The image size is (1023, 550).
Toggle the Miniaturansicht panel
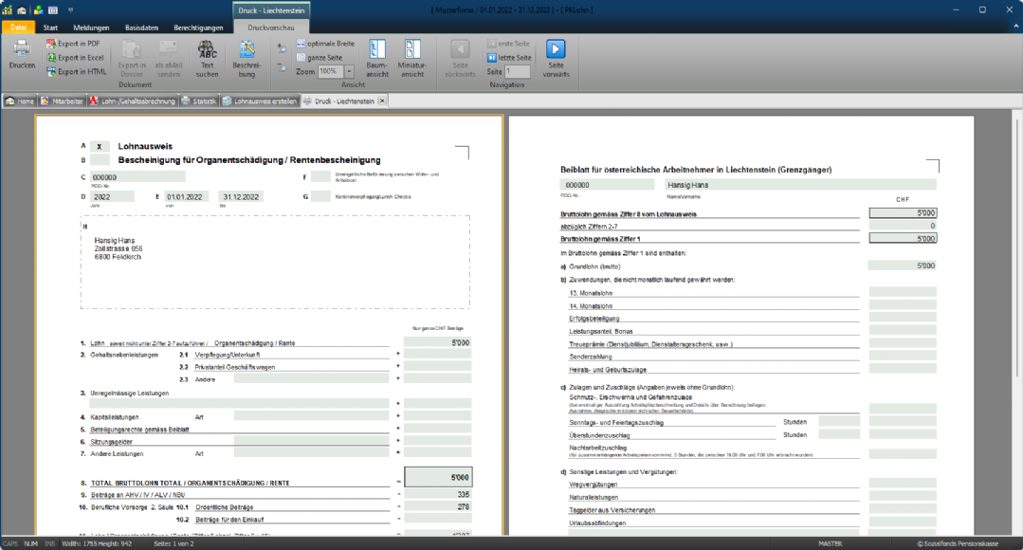click(x=412, y=57)
